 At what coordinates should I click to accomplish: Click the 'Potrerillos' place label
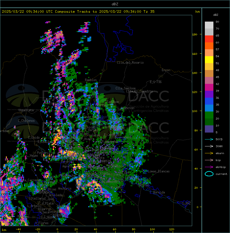point(46,153)
